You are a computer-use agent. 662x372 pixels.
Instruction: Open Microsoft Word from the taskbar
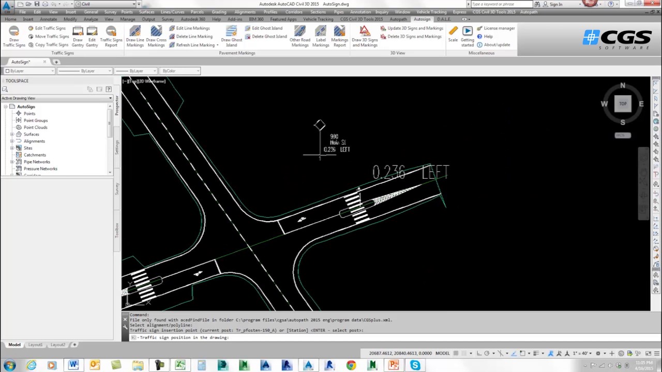point(73,366)
